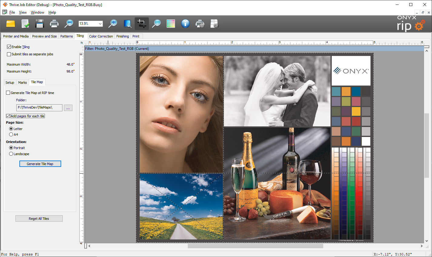The height and width of the screenshot is (257, 432).
Task: Choose Landscape orientation
Action: point(11,154)
